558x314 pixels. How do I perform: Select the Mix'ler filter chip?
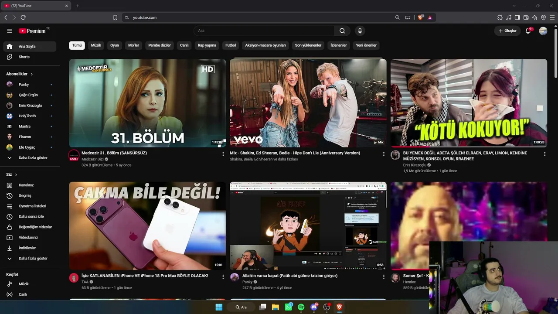(x=133, y=45)
